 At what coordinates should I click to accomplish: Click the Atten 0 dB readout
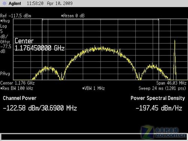click(73, 16)
